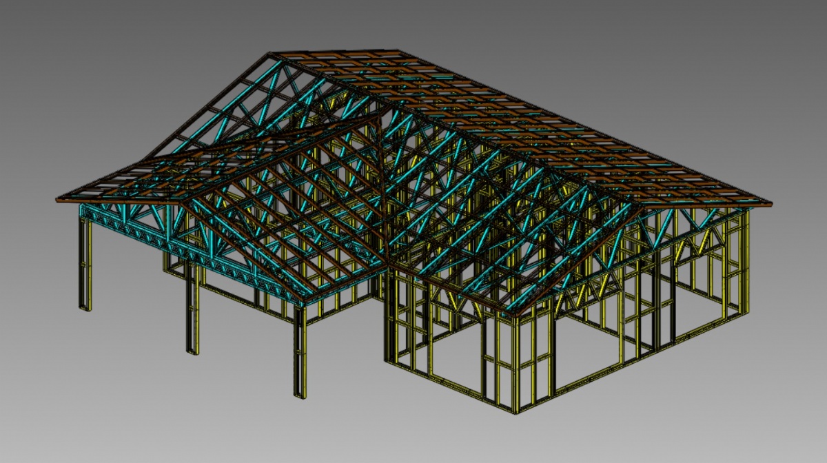The height and width of the screenshot is (463, 827).
Task: Select the far-right corner of the roof
Action: coord(770,204)
